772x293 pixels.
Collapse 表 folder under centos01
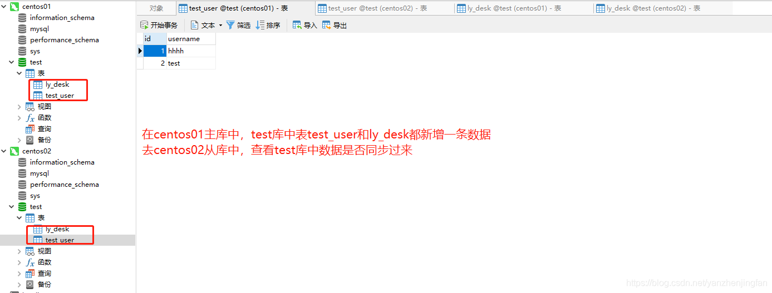(x=19, y=73)
